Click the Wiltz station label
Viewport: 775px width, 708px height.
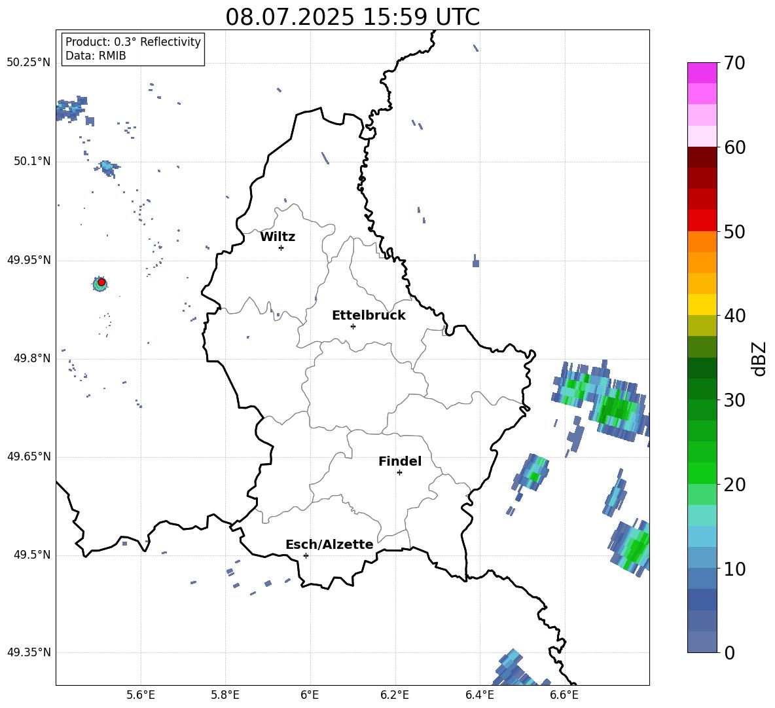[x=278, y=237]
